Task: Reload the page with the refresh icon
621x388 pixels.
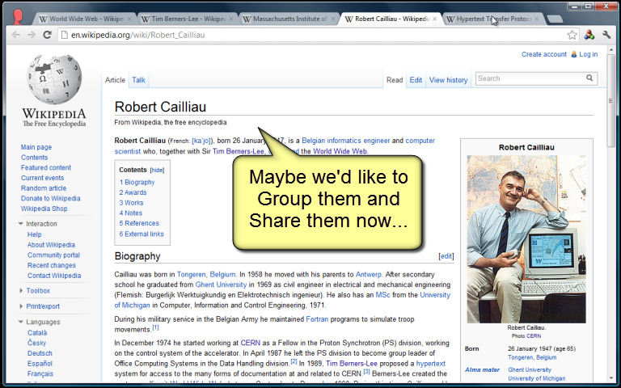Action: coord(47,35)
